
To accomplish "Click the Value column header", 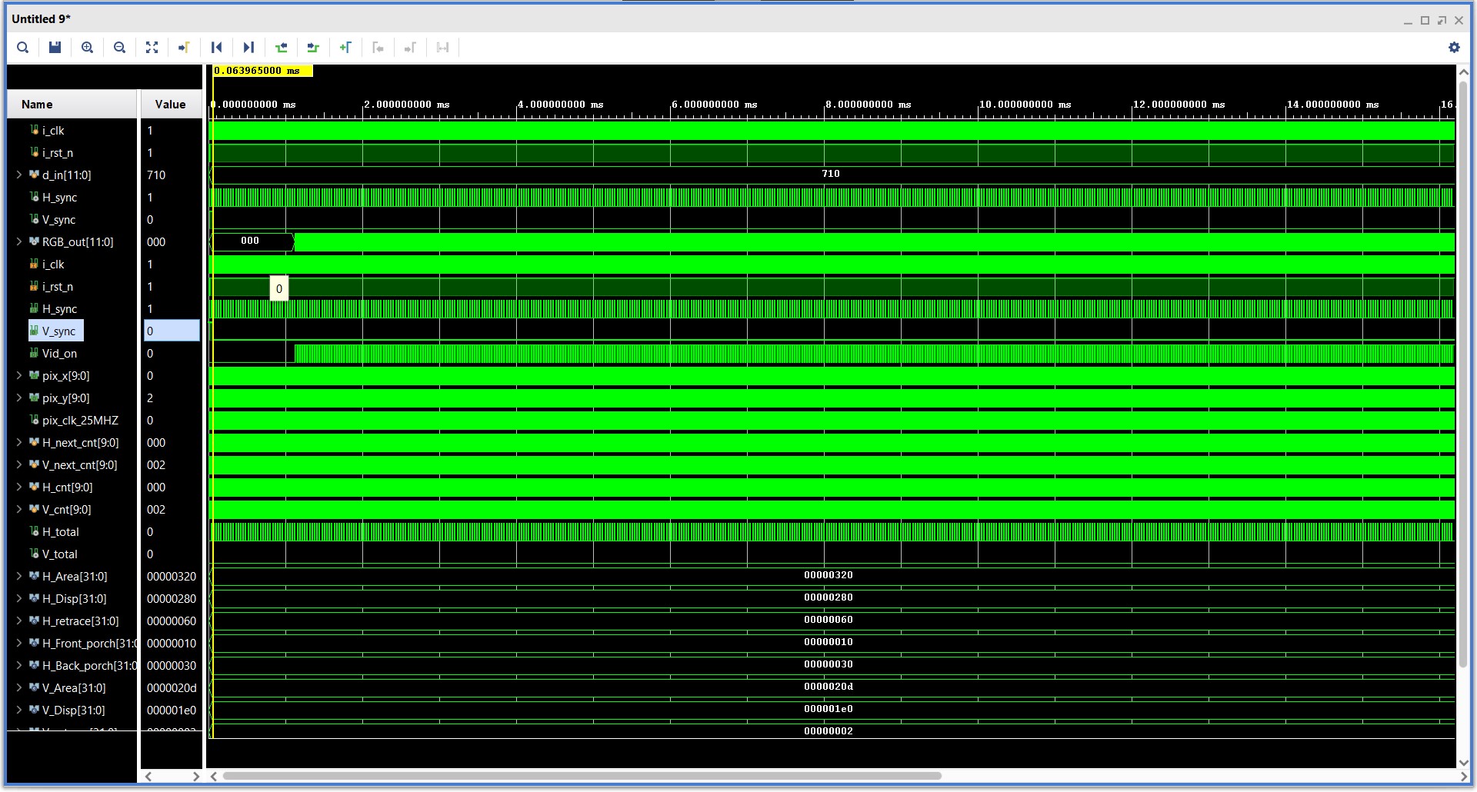I will point(169,104).
